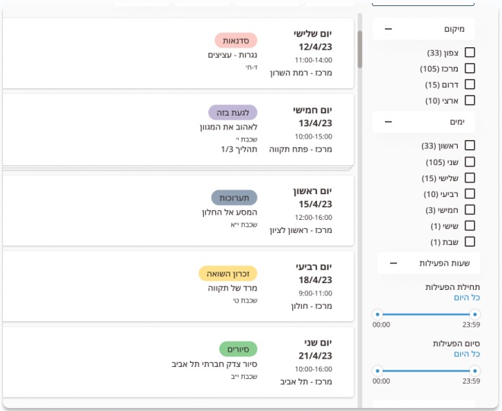Image resolution: width=502 pixels, height=411 pixels.
Task: Click the סיורים category tag
Action: [238, 349]
